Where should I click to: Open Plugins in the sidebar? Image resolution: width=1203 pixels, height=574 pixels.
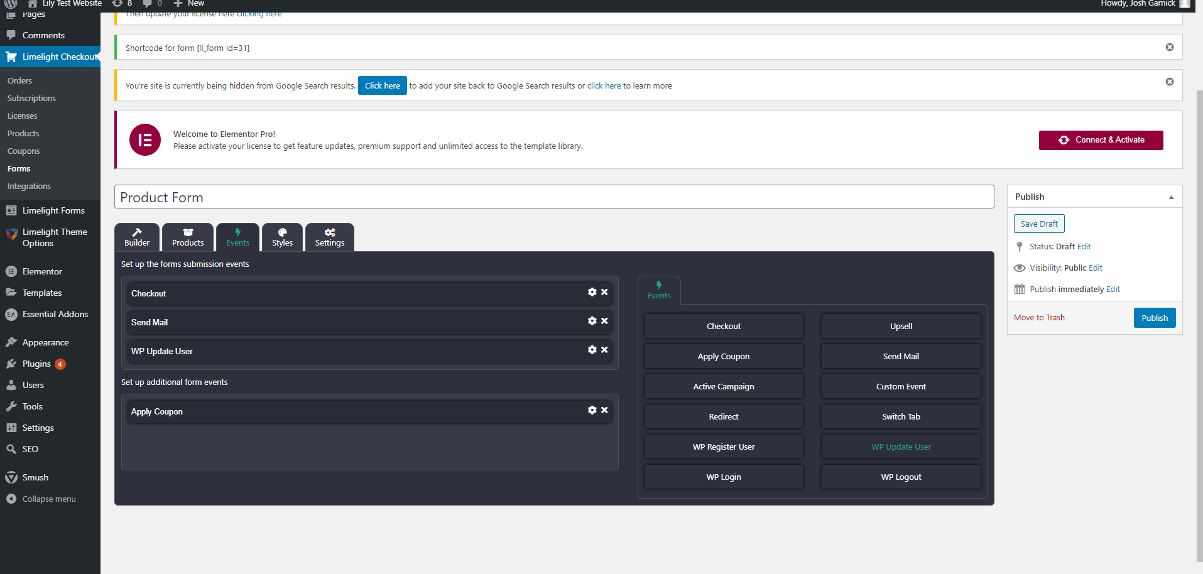(x=36, y=364)
